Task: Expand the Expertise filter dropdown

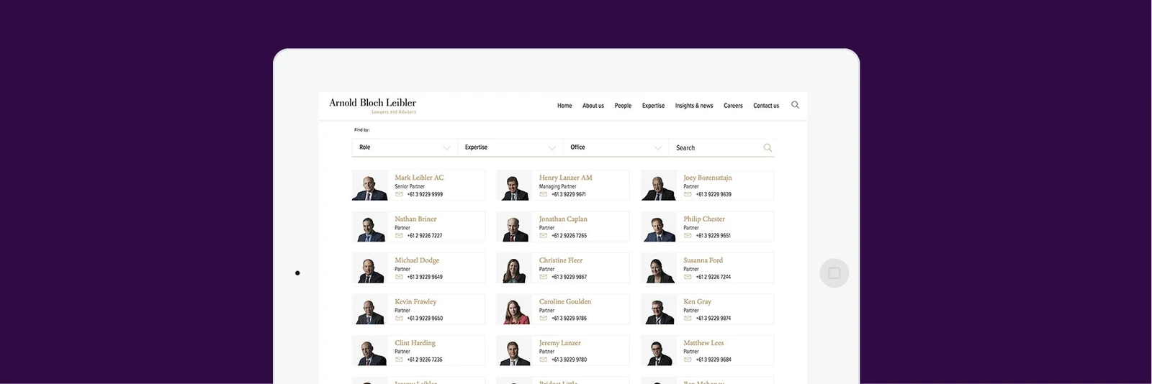Action: pyautogui.click(x=510, y=147)
